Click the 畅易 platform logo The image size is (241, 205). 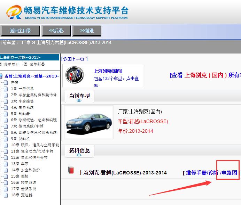click(67, 12)
